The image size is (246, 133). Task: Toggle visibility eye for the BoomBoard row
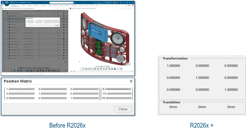pyautogui.click(x=67, y=38)
